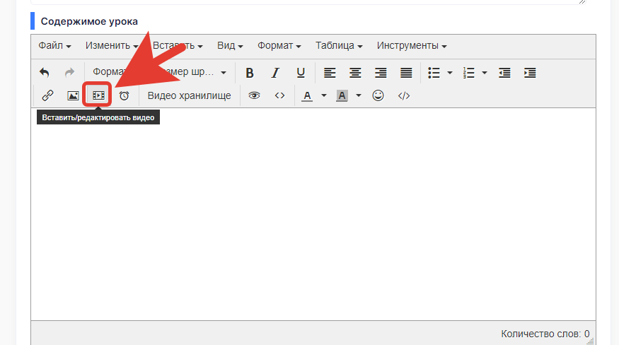Open the emoticons picker
Screen dimensions: 619x345
point(378,95)
